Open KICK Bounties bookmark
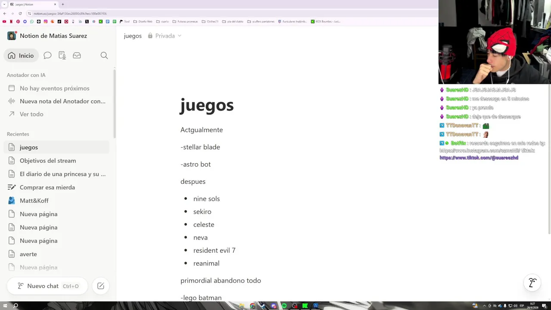Screen dimensions: 551x310 pyautogui.click(x=325, y=22)
